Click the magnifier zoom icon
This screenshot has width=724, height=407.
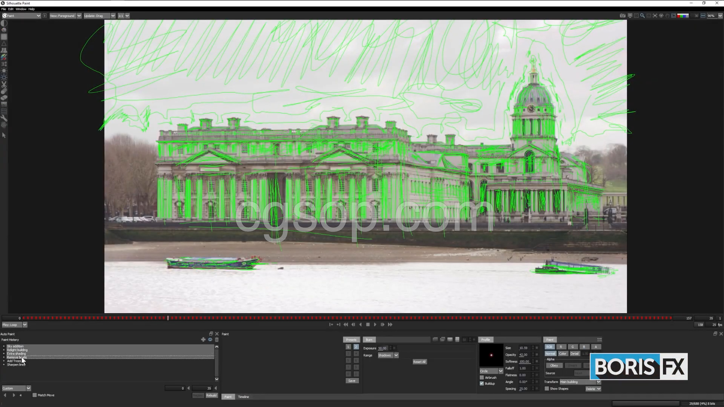pos(642,16)
